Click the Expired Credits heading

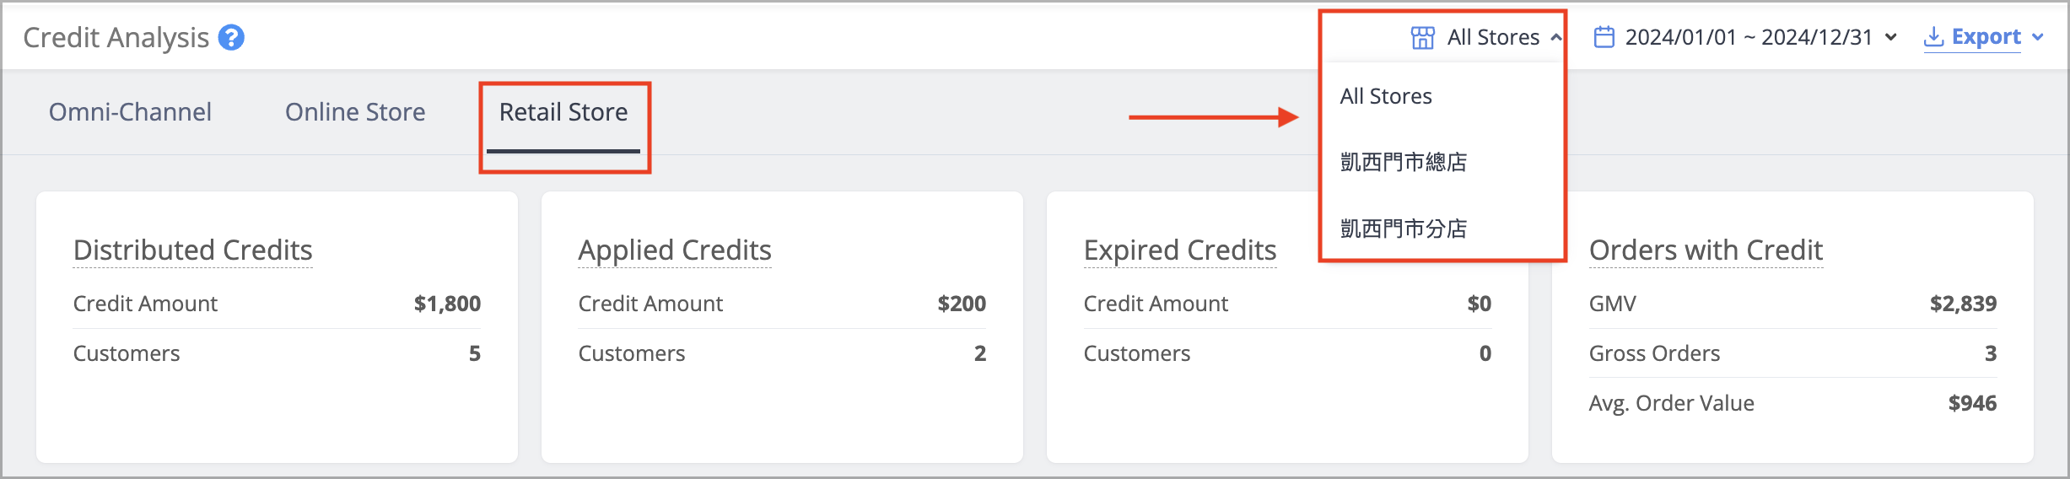point(1180,250)
